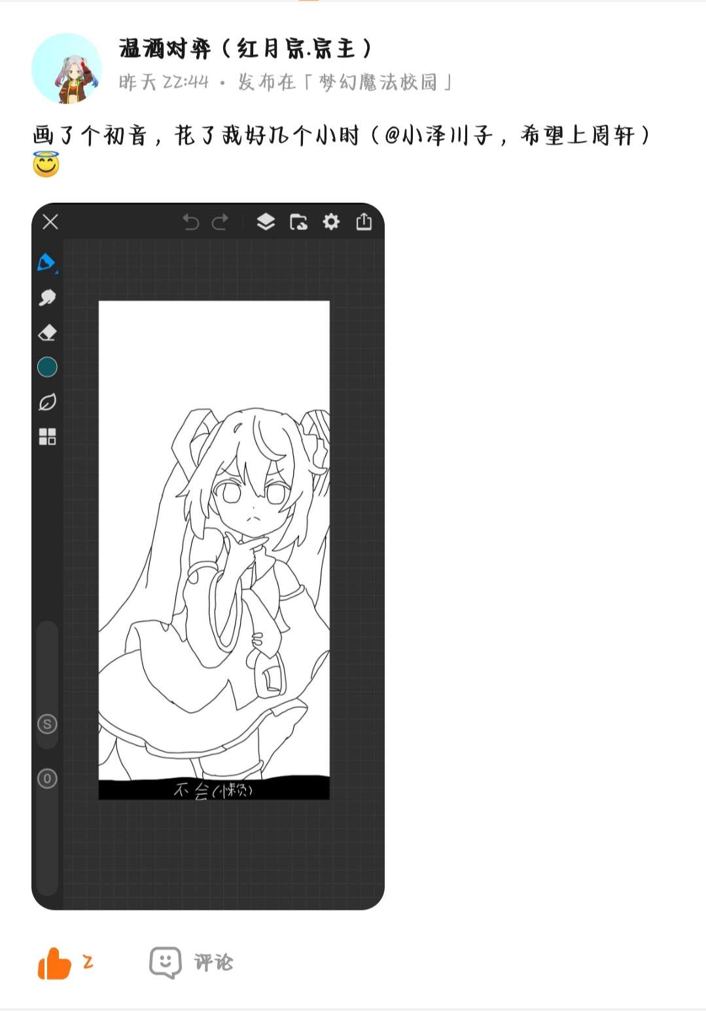The height and width of the screenshot is (1012, 706).
Task: Click the undo arrow
Action: (190, 222)
